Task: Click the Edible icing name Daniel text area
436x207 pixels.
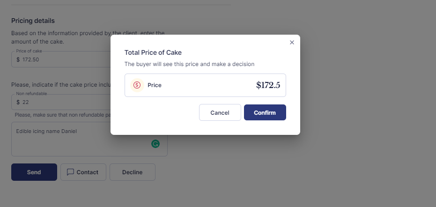Action: click(x=89, y=139)
